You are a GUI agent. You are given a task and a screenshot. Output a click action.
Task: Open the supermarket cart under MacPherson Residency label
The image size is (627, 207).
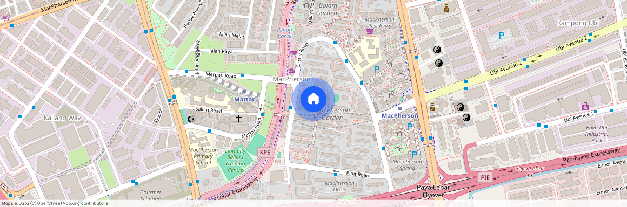pyautogui.click(x=370, y=31)
